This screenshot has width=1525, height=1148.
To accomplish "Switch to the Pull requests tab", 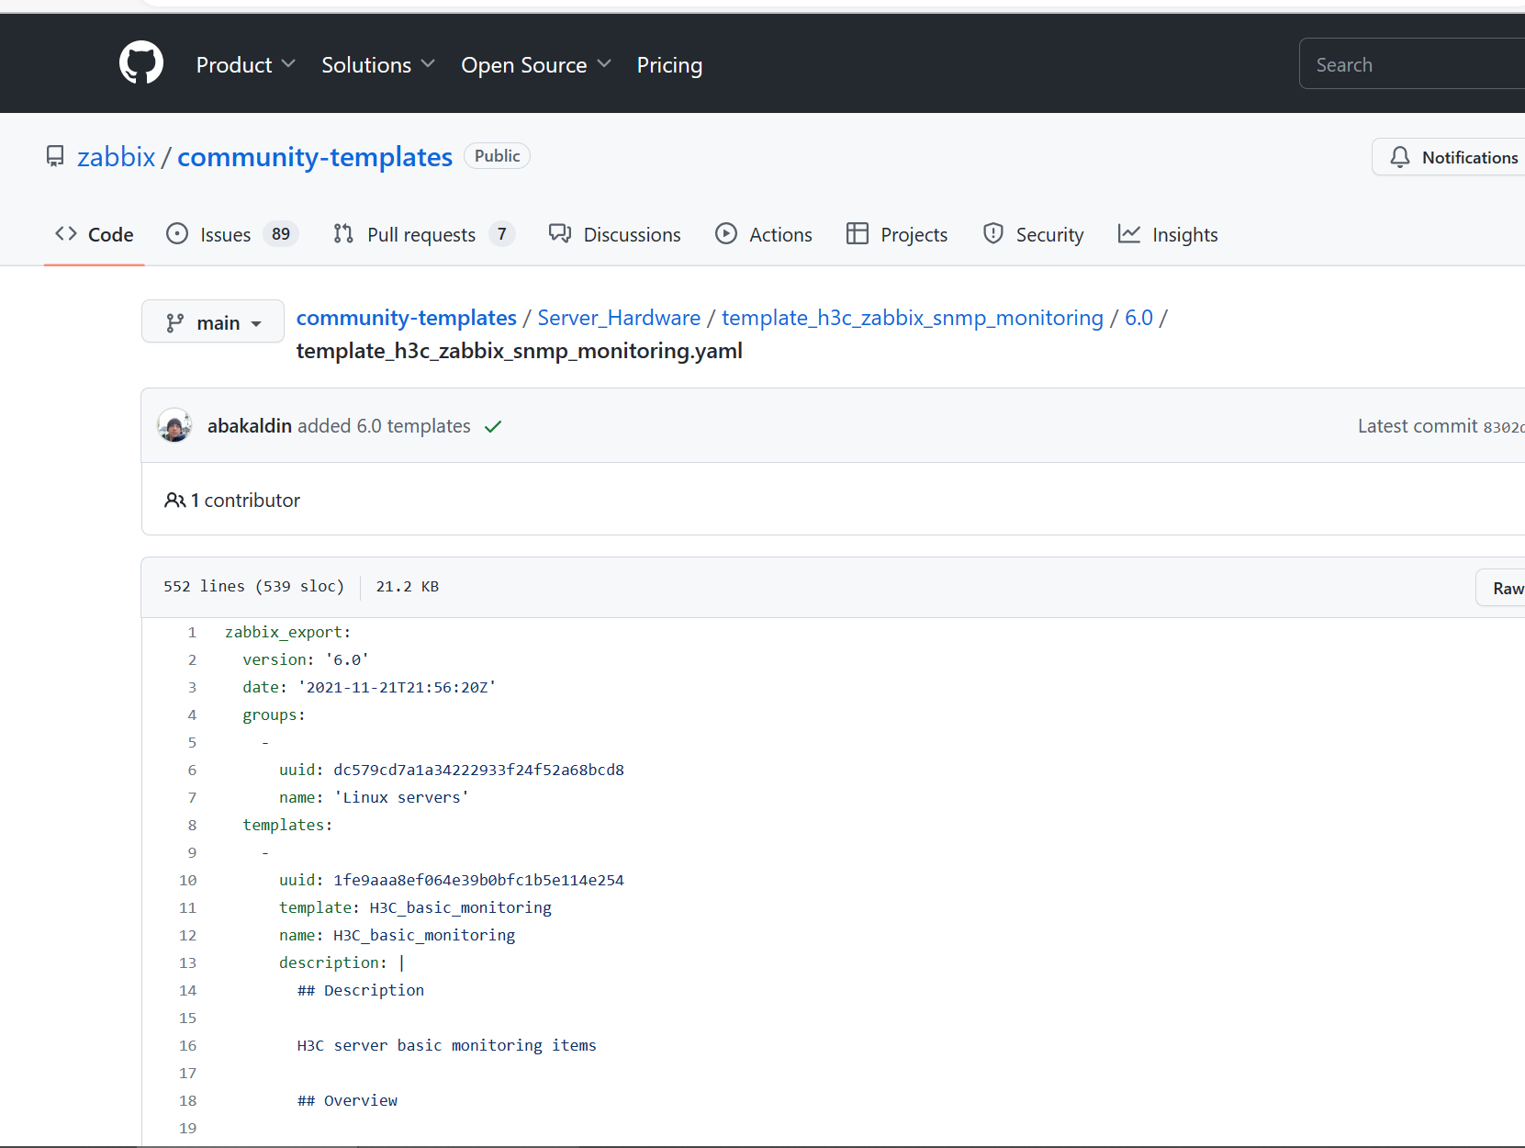I will pos(421,235).
